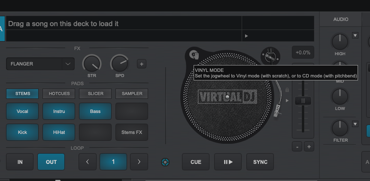Click the +0.0% pitch display
370x181 pixels.
point(303,52)
